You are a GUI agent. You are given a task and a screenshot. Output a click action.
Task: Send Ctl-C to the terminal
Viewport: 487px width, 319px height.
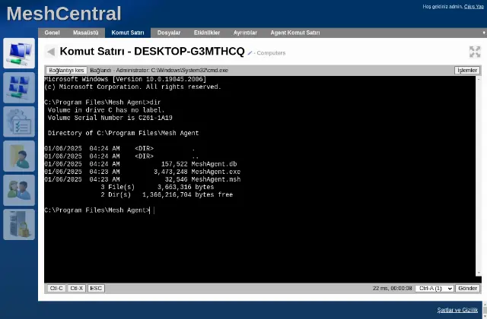click(x=56, y=289)
